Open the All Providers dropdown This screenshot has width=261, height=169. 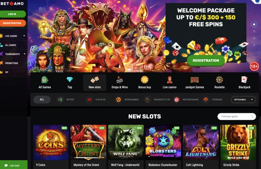coord(244,99)
